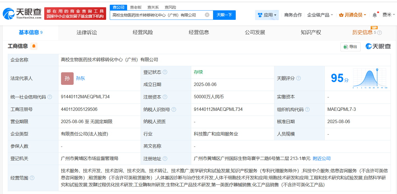Open legal representative 孙东 link
The height and width of the screenshot is (194, 397).
click(80, 78)
